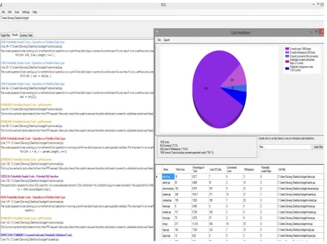327x244 pixels.
Task: Sort by Potentially unsafe flags column header
Action: point(268,169)
